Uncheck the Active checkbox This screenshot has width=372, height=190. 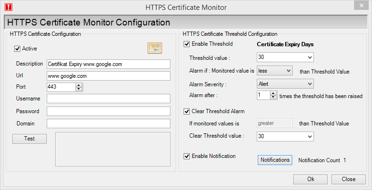(17, 49)
